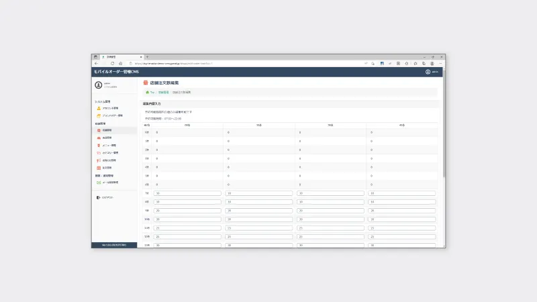Screen dimensions: 537x302
Task: Open メール配信管理 envelope icon
Action: [x=99, y=183]
